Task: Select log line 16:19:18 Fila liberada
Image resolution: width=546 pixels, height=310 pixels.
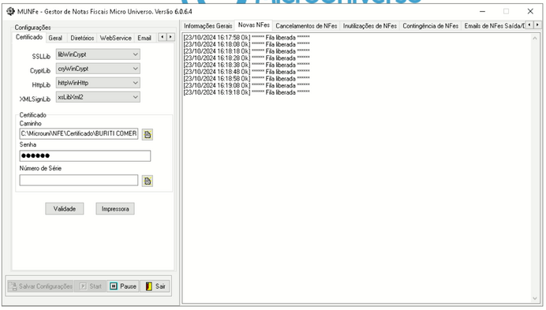Action: (x=246, y=92)
